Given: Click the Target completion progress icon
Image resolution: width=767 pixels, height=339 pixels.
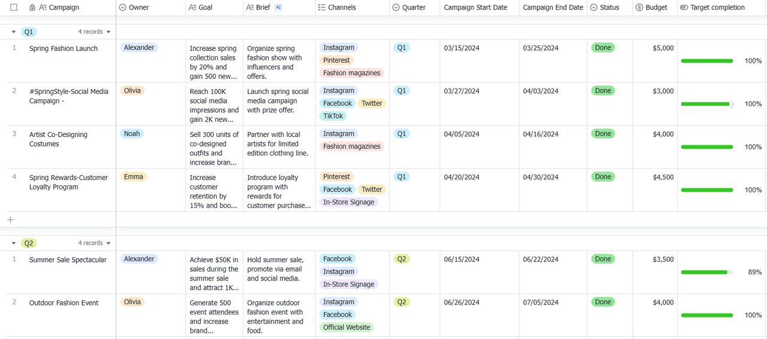Looking at the screenshot, I should pos(684,8).
